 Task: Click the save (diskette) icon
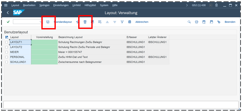tap(48, 22)
